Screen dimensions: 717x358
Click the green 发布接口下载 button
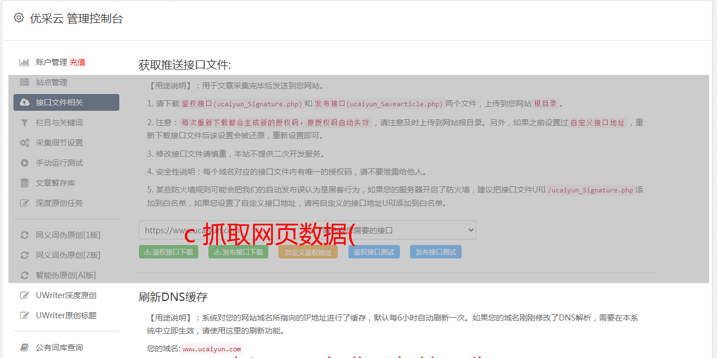pyautogui.click(x=238, y=252)
